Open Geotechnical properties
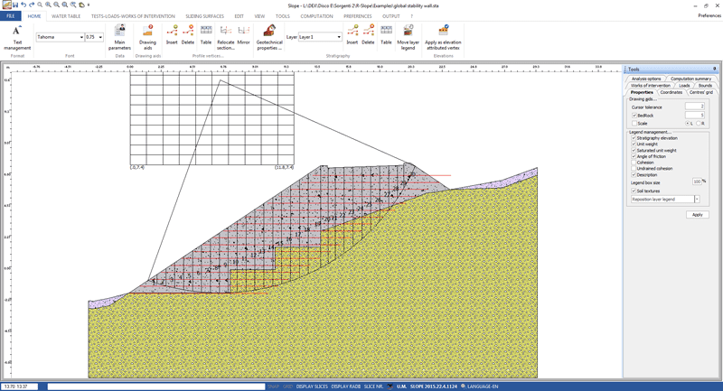Screen dimensions: 723x391 269,36
